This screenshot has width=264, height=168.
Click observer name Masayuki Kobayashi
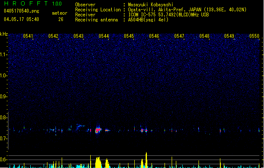coord(151,5)
